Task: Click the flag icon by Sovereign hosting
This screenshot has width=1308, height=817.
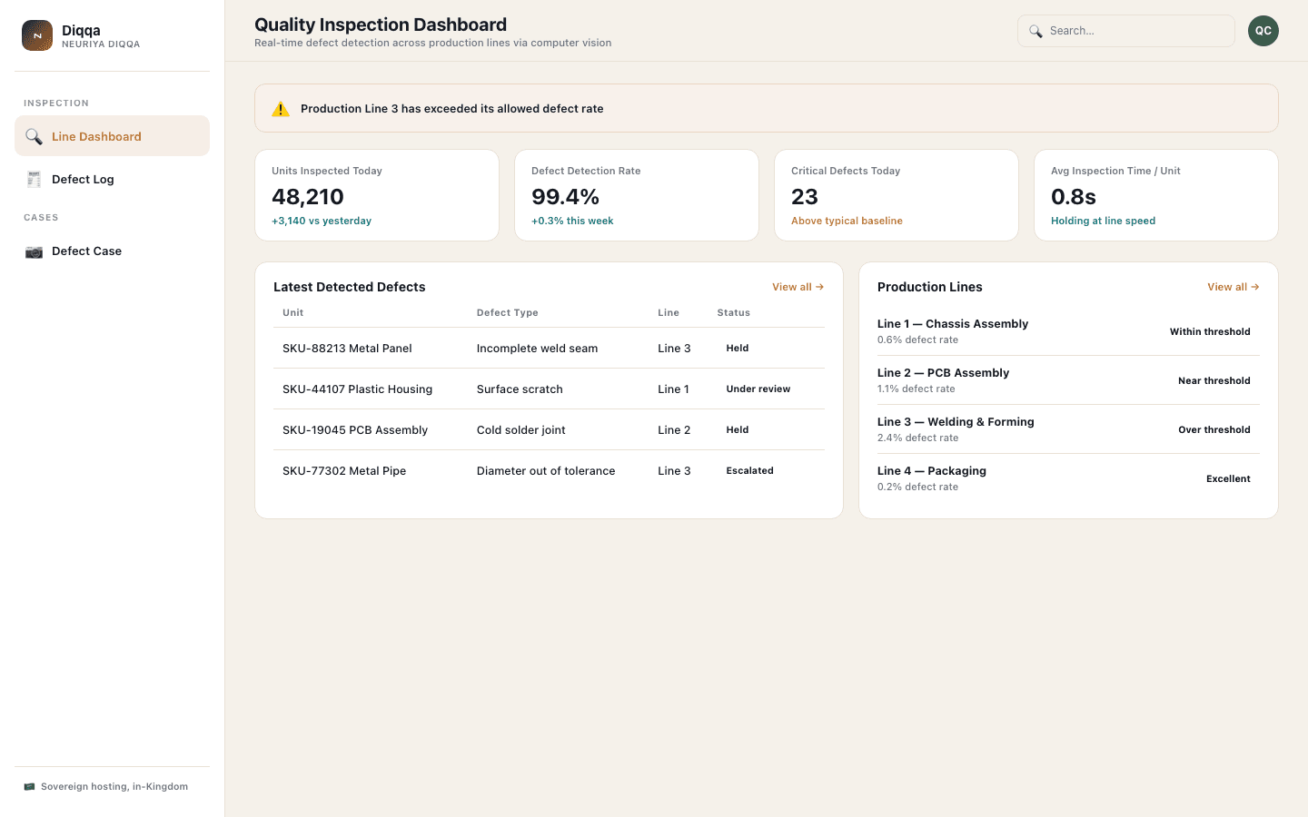Action: coord(30,786)
